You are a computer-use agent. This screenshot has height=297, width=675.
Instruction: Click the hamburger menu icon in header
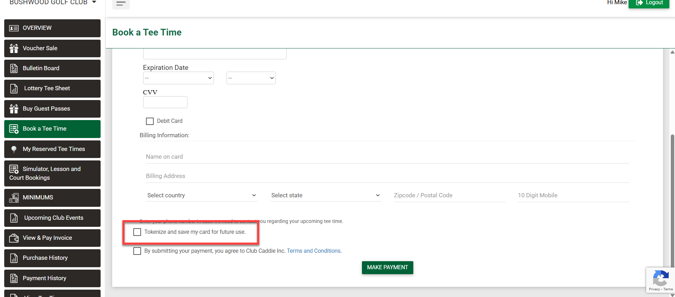[x=121, y=4]
